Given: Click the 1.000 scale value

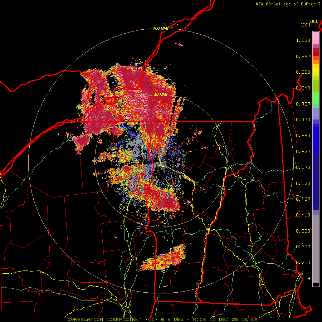Looking at the screenshot, I should (x=303, y=40).
